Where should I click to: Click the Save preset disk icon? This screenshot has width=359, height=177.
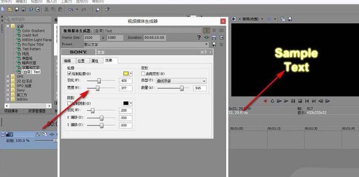214,44
